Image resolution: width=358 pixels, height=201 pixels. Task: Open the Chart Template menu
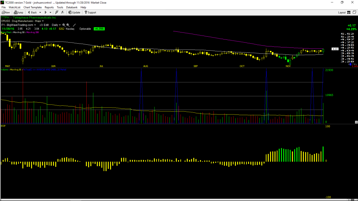point(33,7)
